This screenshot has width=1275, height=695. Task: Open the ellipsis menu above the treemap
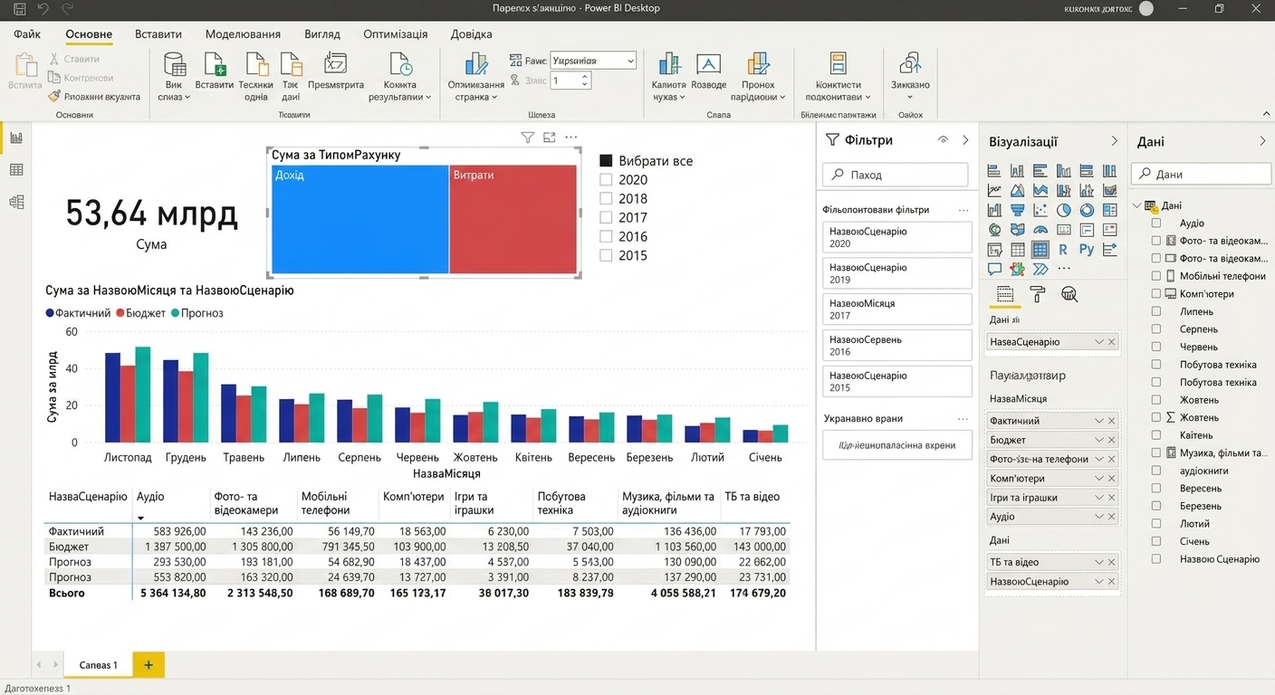click(571, 138)
